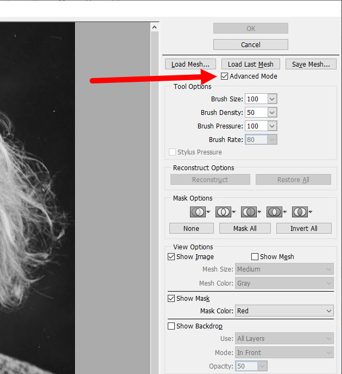Screen dimensions: 342x374
Task: Click the Add to Selection mask icon
Action: pyautogui.click(x=223, y=212)
